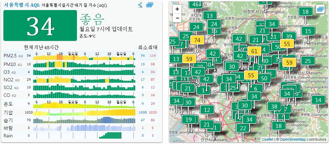Viewport: 330px width, 144px height.
Task: Click the PM10 maximum value 58
Action: [x=153, y=64]
